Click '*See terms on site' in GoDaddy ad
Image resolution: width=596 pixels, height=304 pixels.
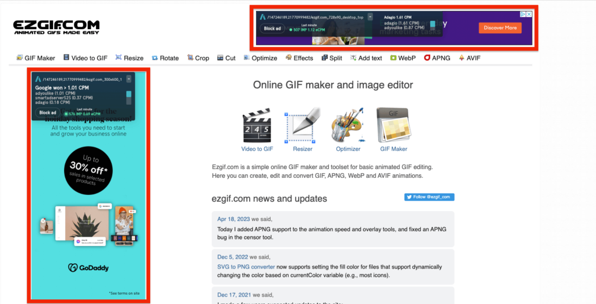pyautogui.click(x=125, y=294)
